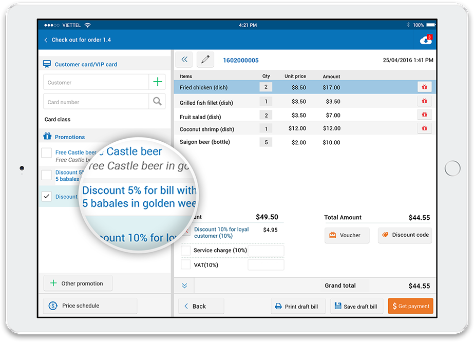Click the Check out for order 1.4 title

pos(81,40)
